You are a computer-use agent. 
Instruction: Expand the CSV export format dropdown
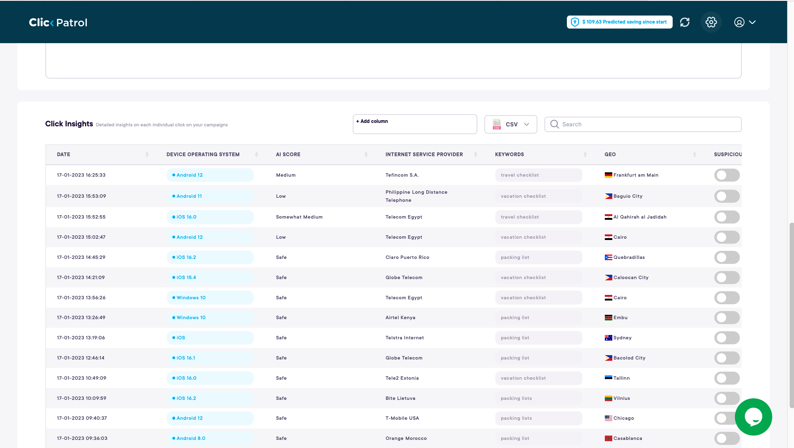[x=526, y=124]
